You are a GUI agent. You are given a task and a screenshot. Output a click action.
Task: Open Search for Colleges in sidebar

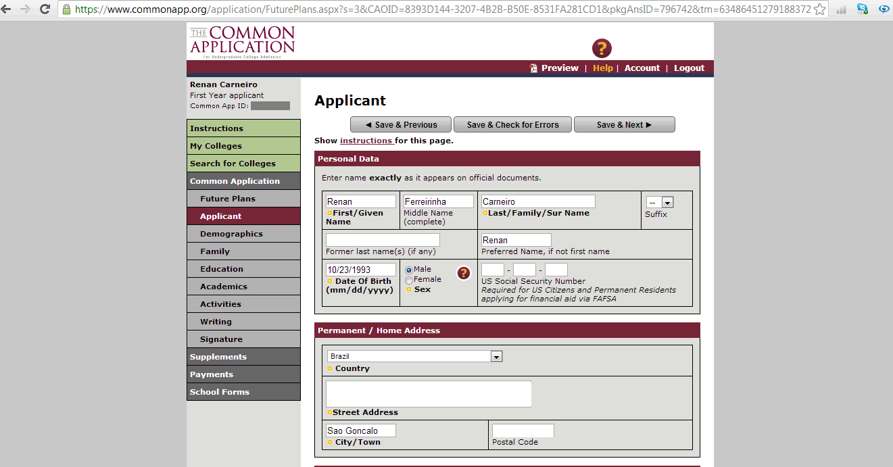point(243,164)
